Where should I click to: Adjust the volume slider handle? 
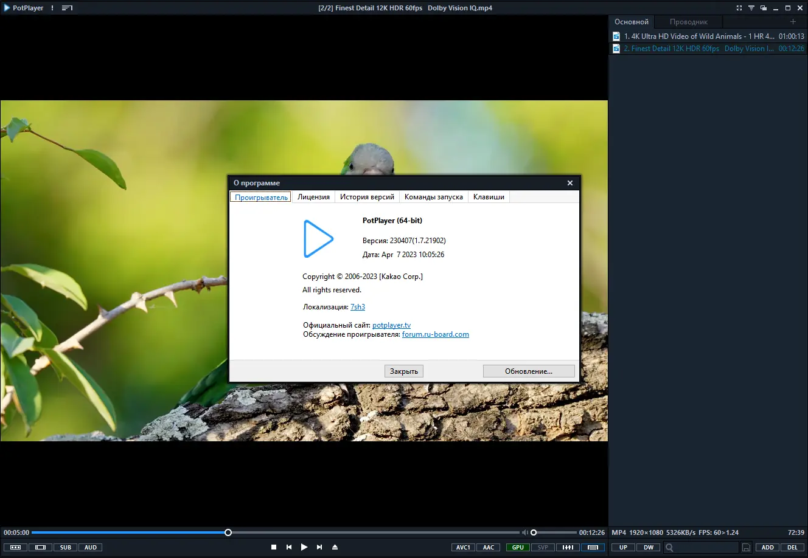pyautogui.click(x=534, y=532)
